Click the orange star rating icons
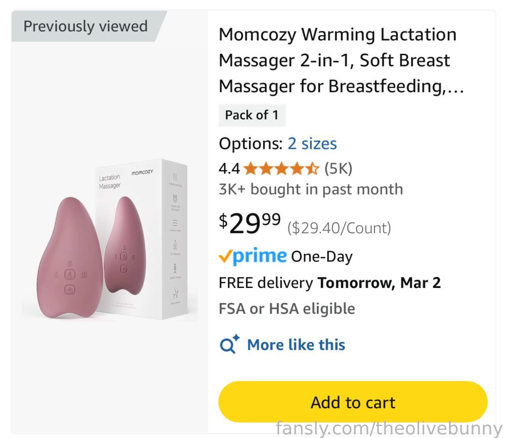The image size is (507, 438). (281, 169)
